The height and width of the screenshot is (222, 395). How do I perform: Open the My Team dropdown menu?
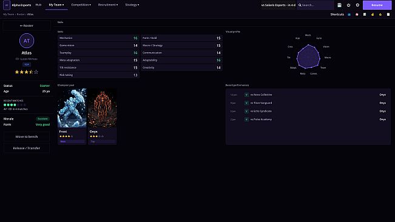pos(56,5)
